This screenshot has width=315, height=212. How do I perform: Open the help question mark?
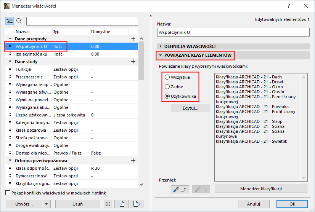(289, 6)
